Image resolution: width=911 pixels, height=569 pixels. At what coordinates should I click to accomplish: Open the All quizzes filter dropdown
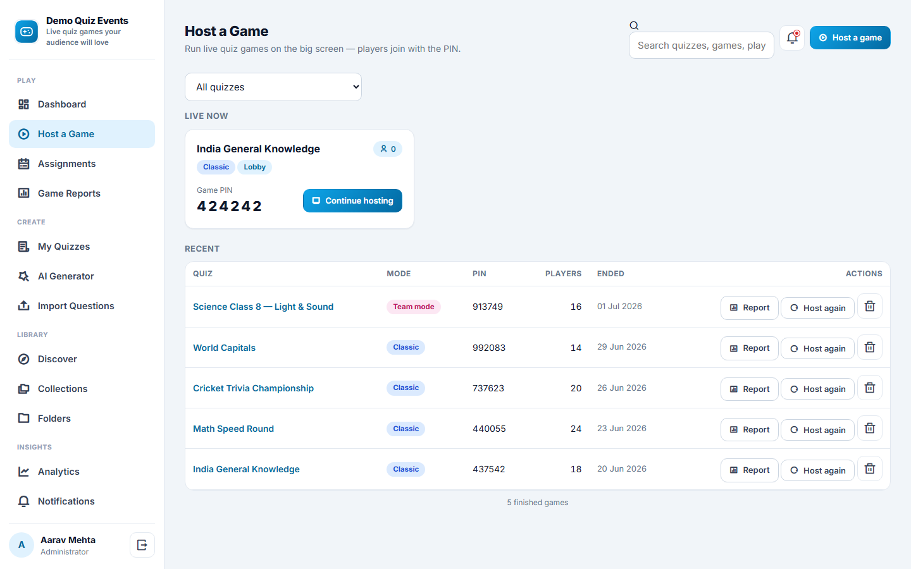(x=273, y=87)
